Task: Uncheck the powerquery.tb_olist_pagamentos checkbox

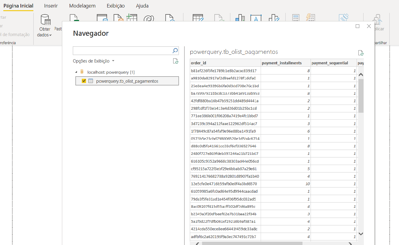Action: pyautogui.click(x=84, y=81)
